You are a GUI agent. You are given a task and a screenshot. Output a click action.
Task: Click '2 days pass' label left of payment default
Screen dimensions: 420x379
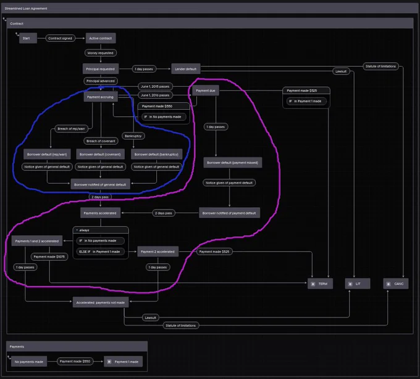click(164, 213)
